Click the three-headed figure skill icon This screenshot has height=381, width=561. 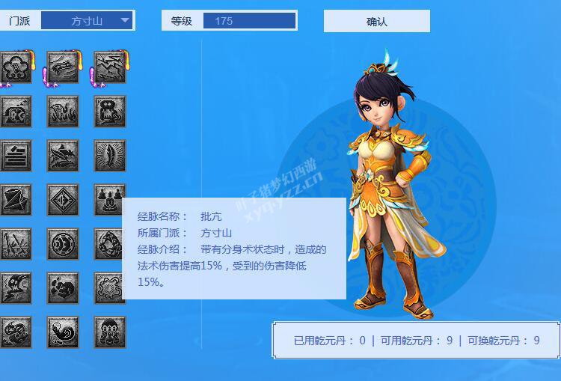(x=109, y=332)
